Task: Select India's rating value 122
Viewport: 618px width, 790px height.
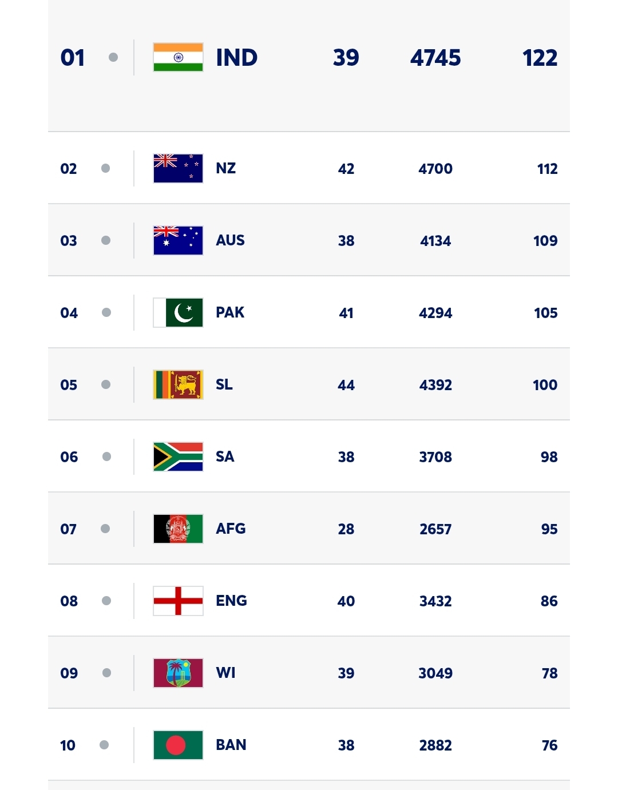Action: pyautogui.click(x=540, y=58)
